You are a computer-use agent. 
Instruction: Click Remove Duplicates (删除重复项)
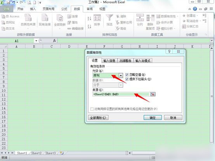pyautogui.click(x=150, y=22)
